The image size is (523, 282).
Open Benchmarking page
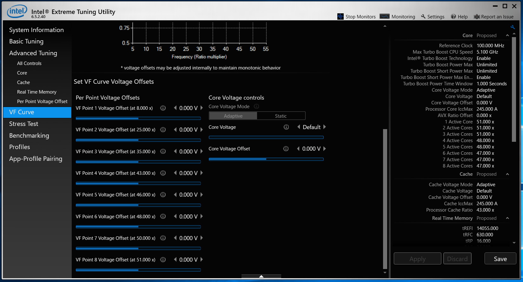(29, 135)
